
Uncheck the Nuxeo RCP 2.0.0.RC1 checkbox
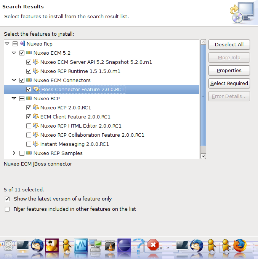coord(29,107)
